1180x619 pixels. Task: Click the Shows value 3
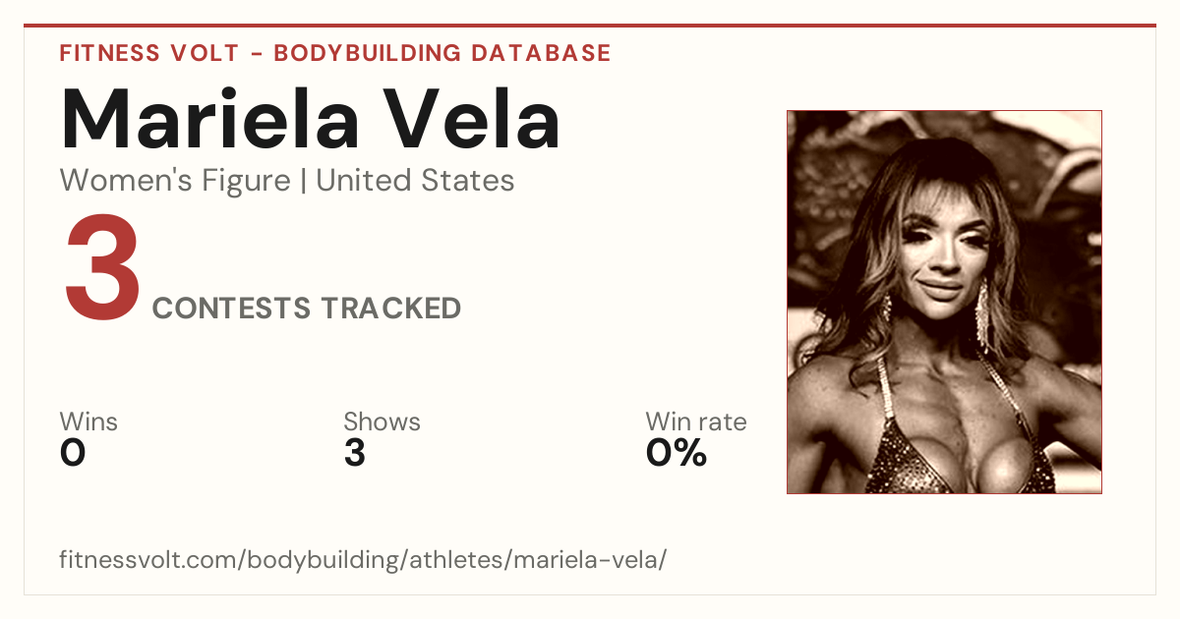coord(354,453)
